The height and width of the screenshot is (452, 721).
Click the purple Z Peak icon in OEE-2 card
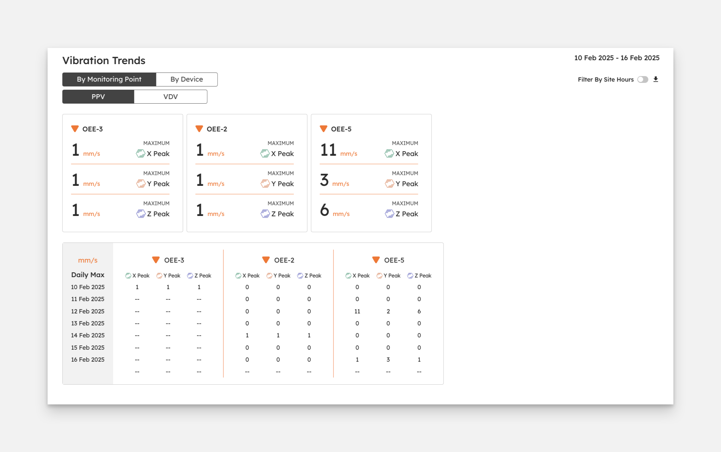pos(265,214)
